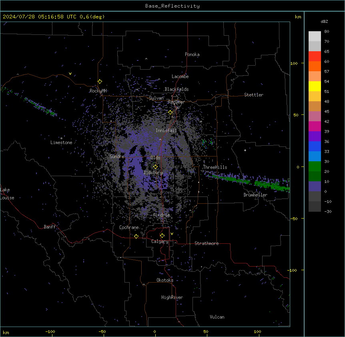Click the RedDeer city label
Screen dimensions: 345x337
(176, 102)
